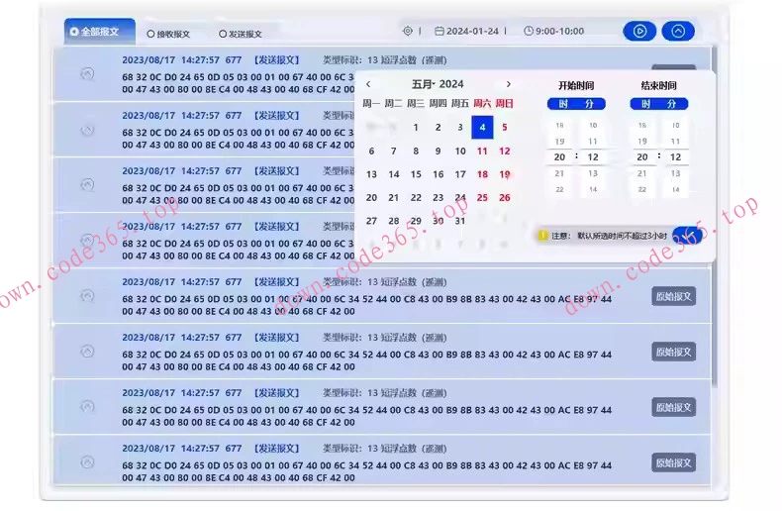Click the circular icon of the last message row
Screen dimensions: 782x511
pyautogui.click(x=87, y=462)
